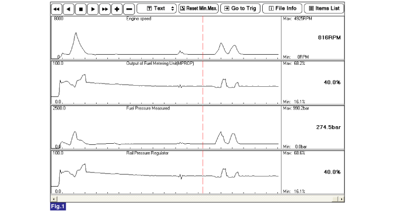Click the Output of Fuel Metering Unit graph

coord(166,82)
